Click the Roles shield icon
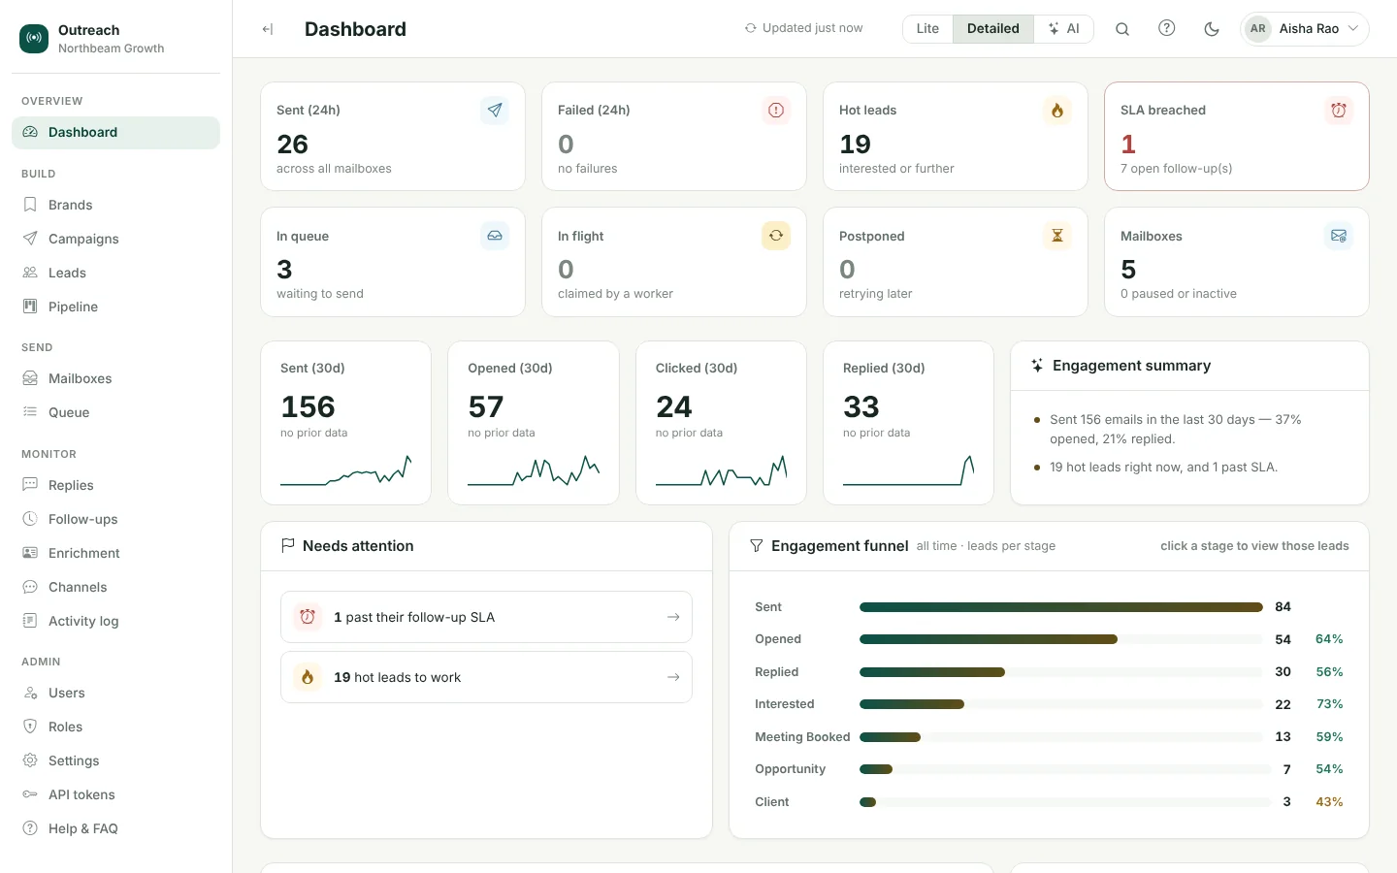 30,727
